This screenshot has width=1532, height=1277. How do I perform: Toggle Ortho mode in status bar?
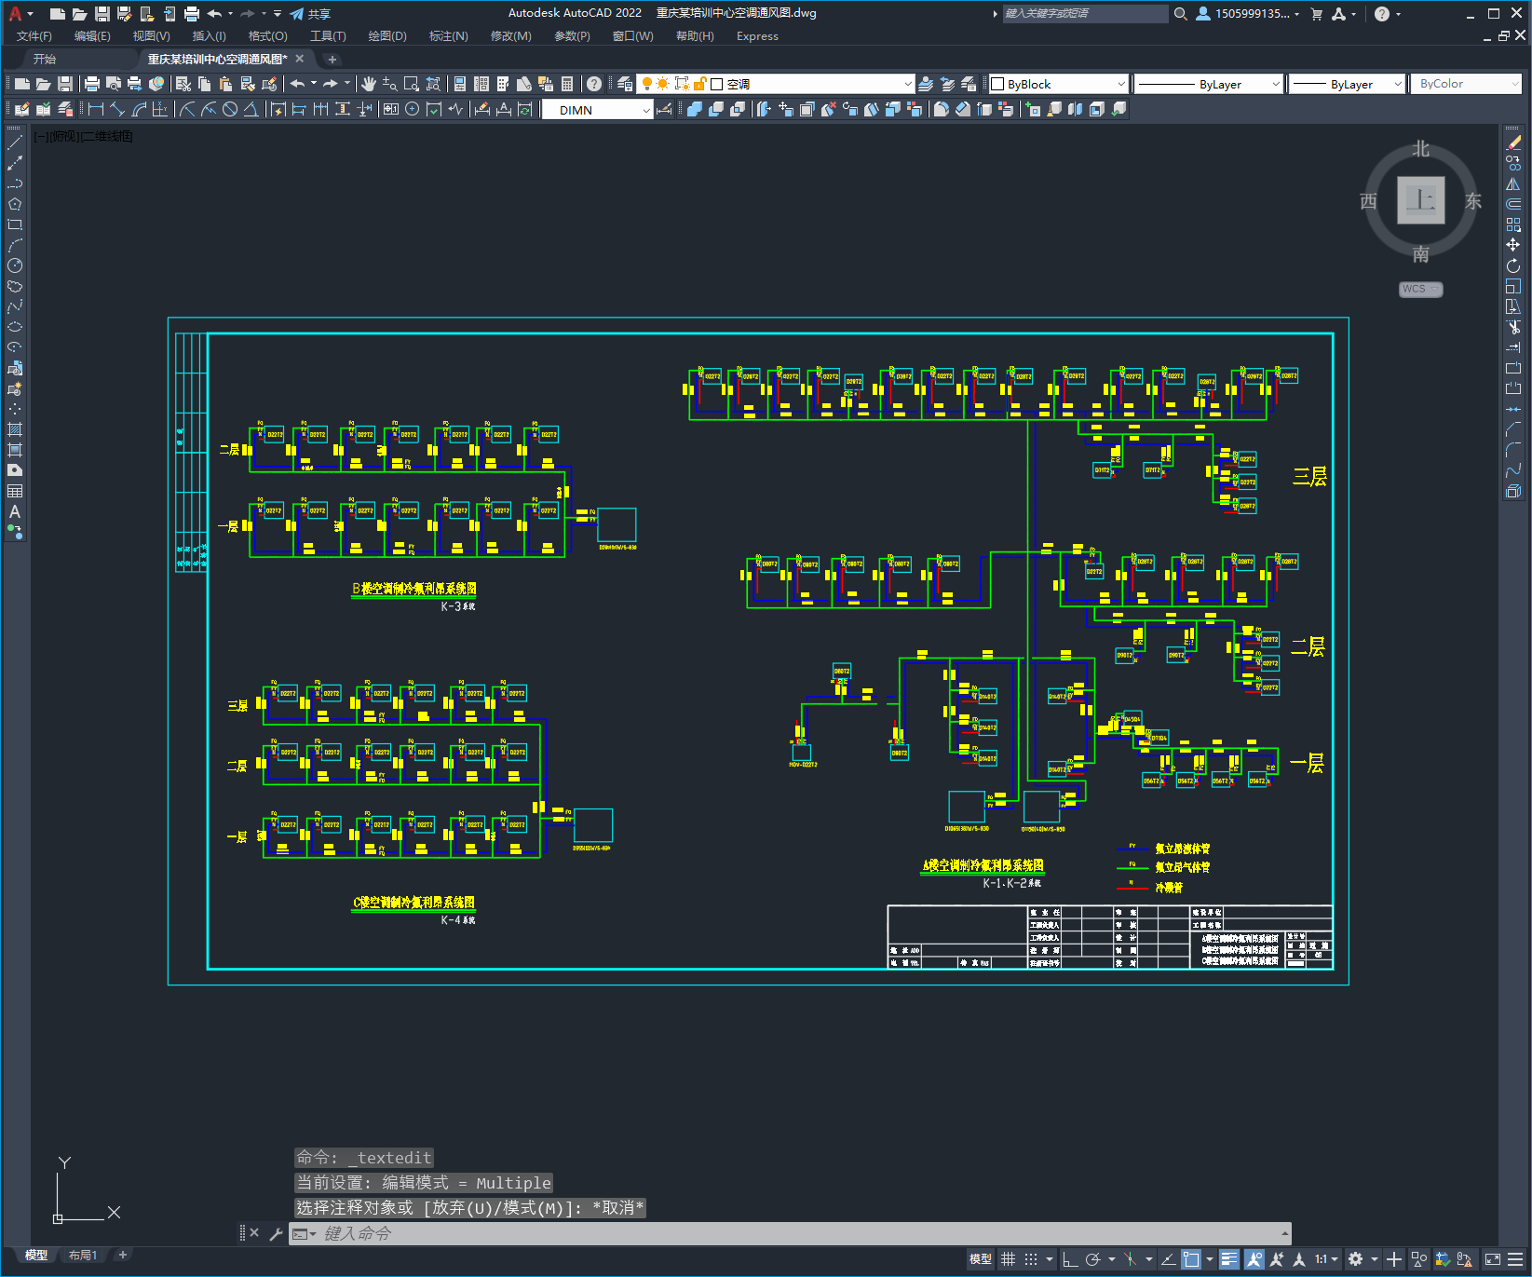pyautogui.click(x=1070, y=1259)
